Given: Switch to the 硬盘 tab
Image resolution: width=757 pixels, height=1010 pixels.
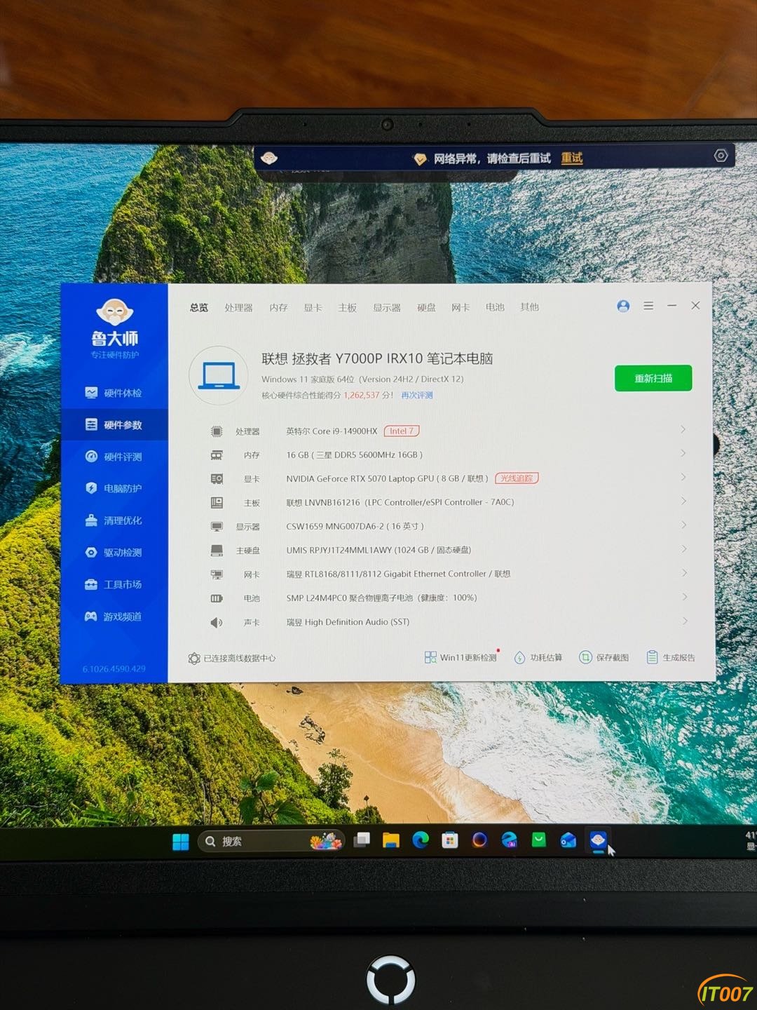Looking at the screenshot, I should click(x=426, y=308).
